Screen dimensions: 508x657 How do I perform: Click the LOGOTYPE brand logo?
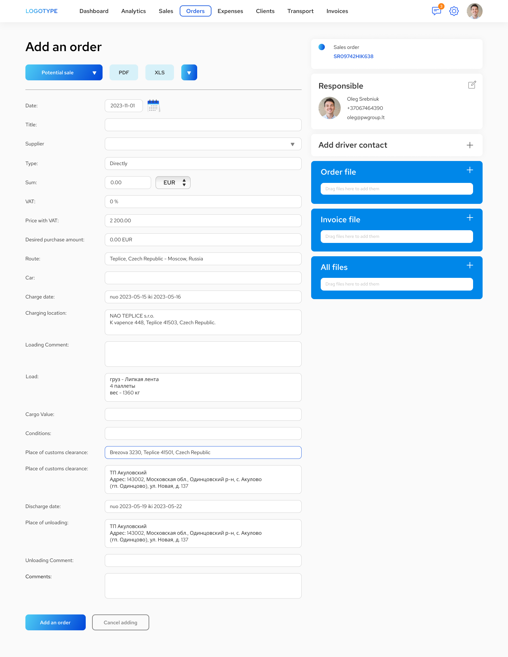pos(42,11)
